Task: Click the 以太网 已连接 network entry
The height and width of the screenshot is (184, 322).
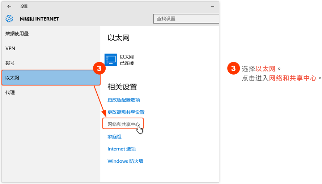Action: [119, 60]
